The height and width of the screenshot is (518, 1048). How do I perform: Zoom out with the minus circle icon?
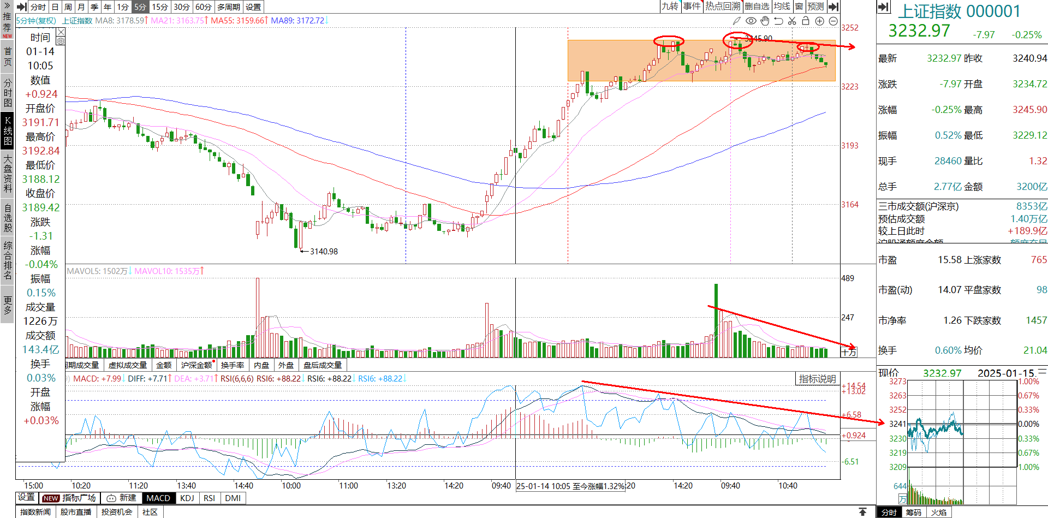click(x=833, y=21)
